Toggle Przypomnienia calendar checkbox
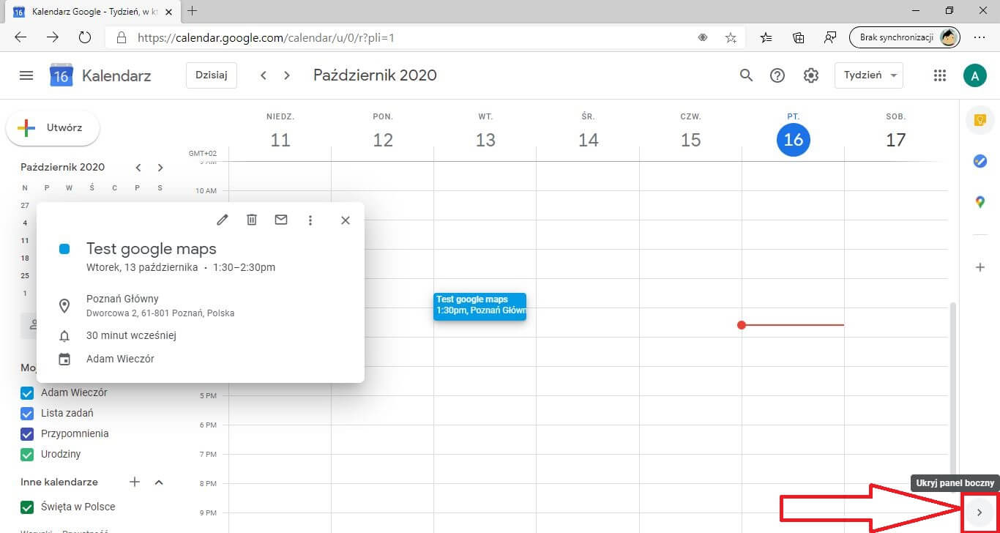Screen dimensions: 1000x533 click(27, 433)
